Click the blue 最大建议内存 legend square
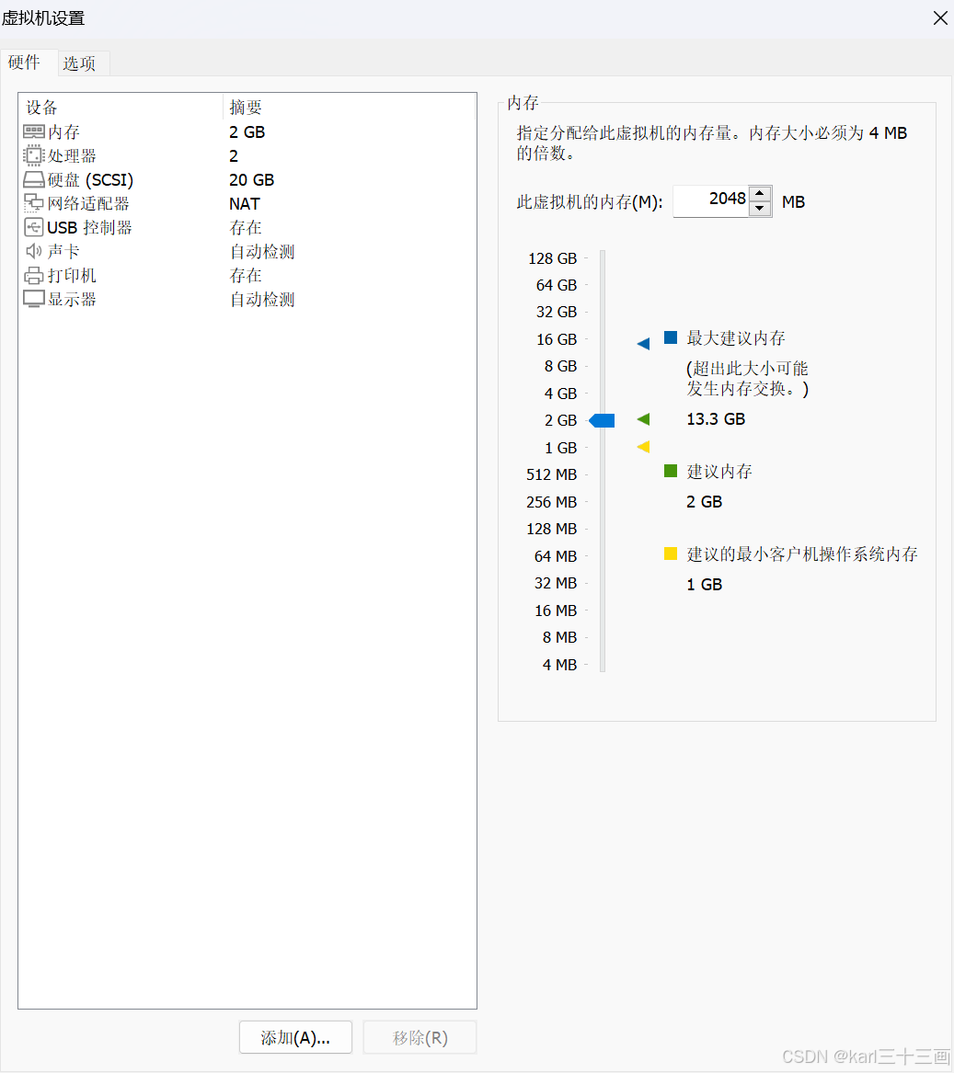Screen dimensions: 954x1073 [x=671, y=337]
